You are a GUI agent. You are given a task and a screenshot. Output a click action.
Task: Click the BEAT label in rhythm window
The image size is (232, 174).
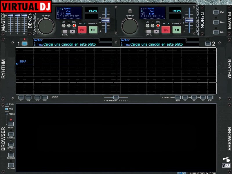[23, 62]
